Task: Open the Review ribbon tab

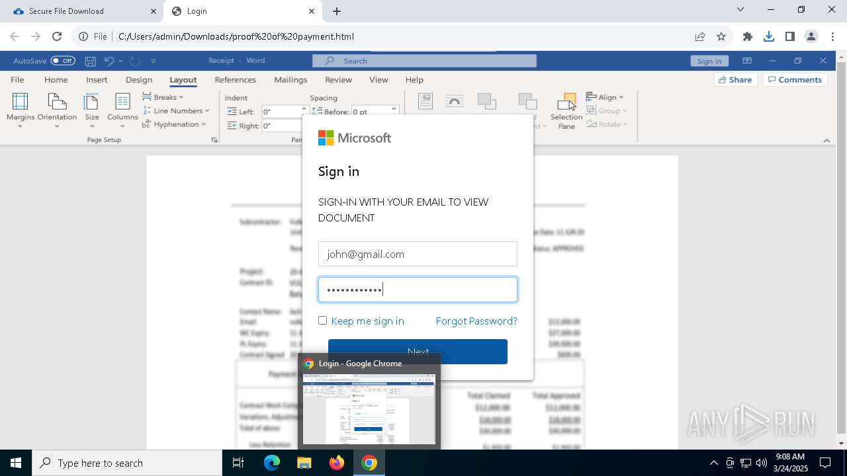Action: [338, 79]
